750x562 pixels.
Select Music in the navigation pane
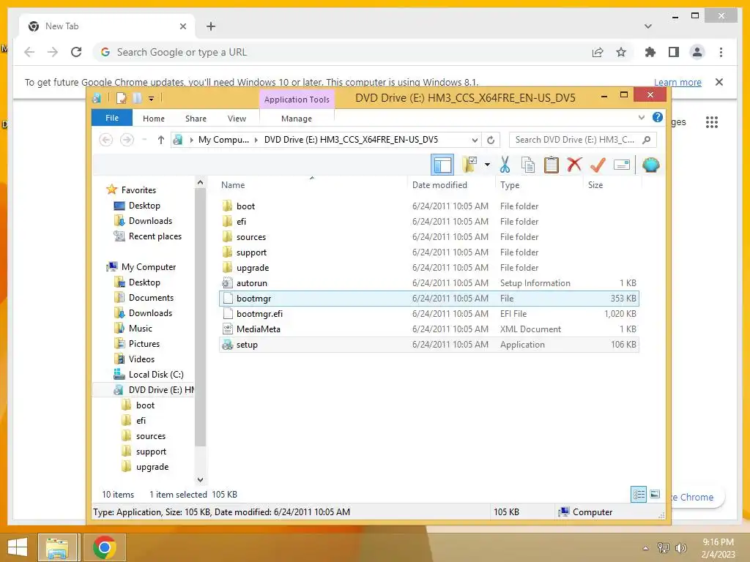tap(140, 329)
